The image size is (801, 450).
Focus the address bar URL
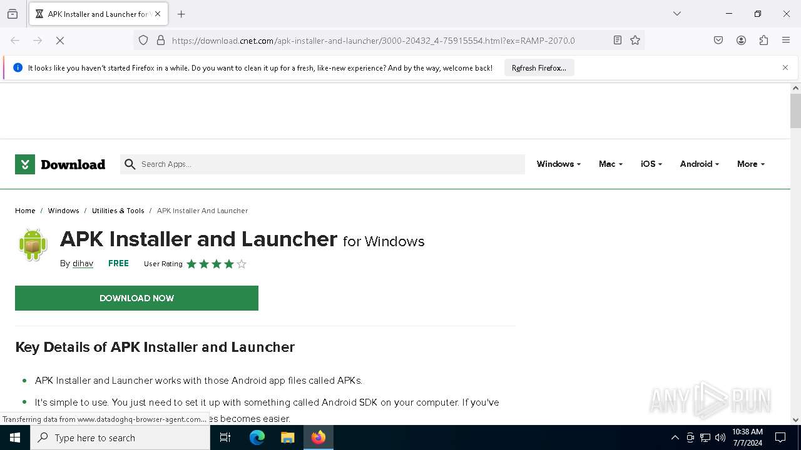(x=373, y=41)
